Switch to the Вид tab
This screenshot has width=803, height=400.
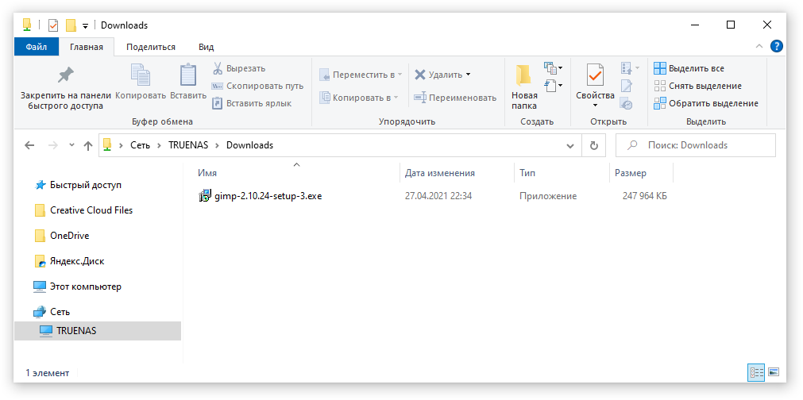206,47
